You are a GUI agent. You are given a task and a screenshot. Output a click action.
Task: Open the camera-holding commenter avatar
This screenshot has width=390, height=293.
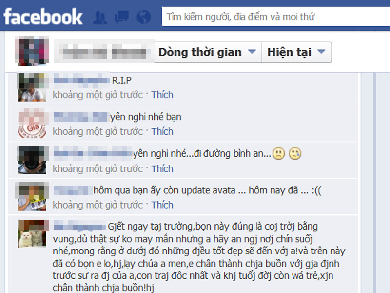[x=32, y=160]
